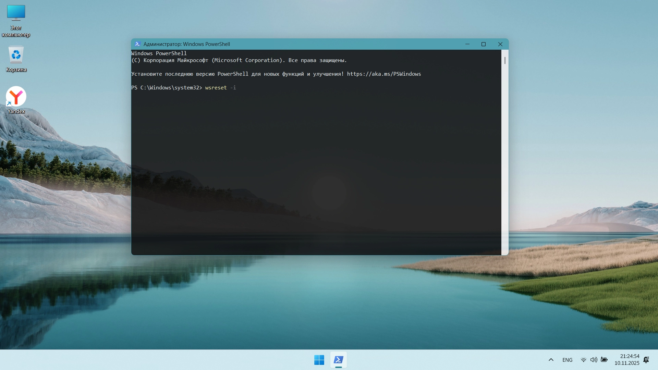Open the Windows Start button
The height and width of the screenshot is (370, 658).
(319, 360)
